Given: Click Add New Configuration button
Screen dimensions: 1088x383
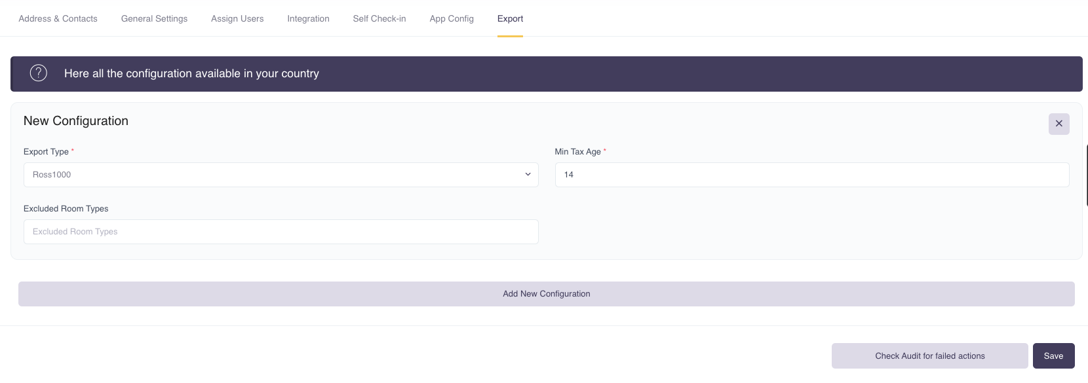Looking at the screenshot, I should point(546,294).
